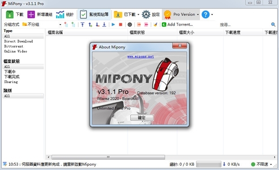Image resolution: width=279 pixels, height=170 pixels.
Task: Click the scrollbar left arrow
Action: [48, 157]
